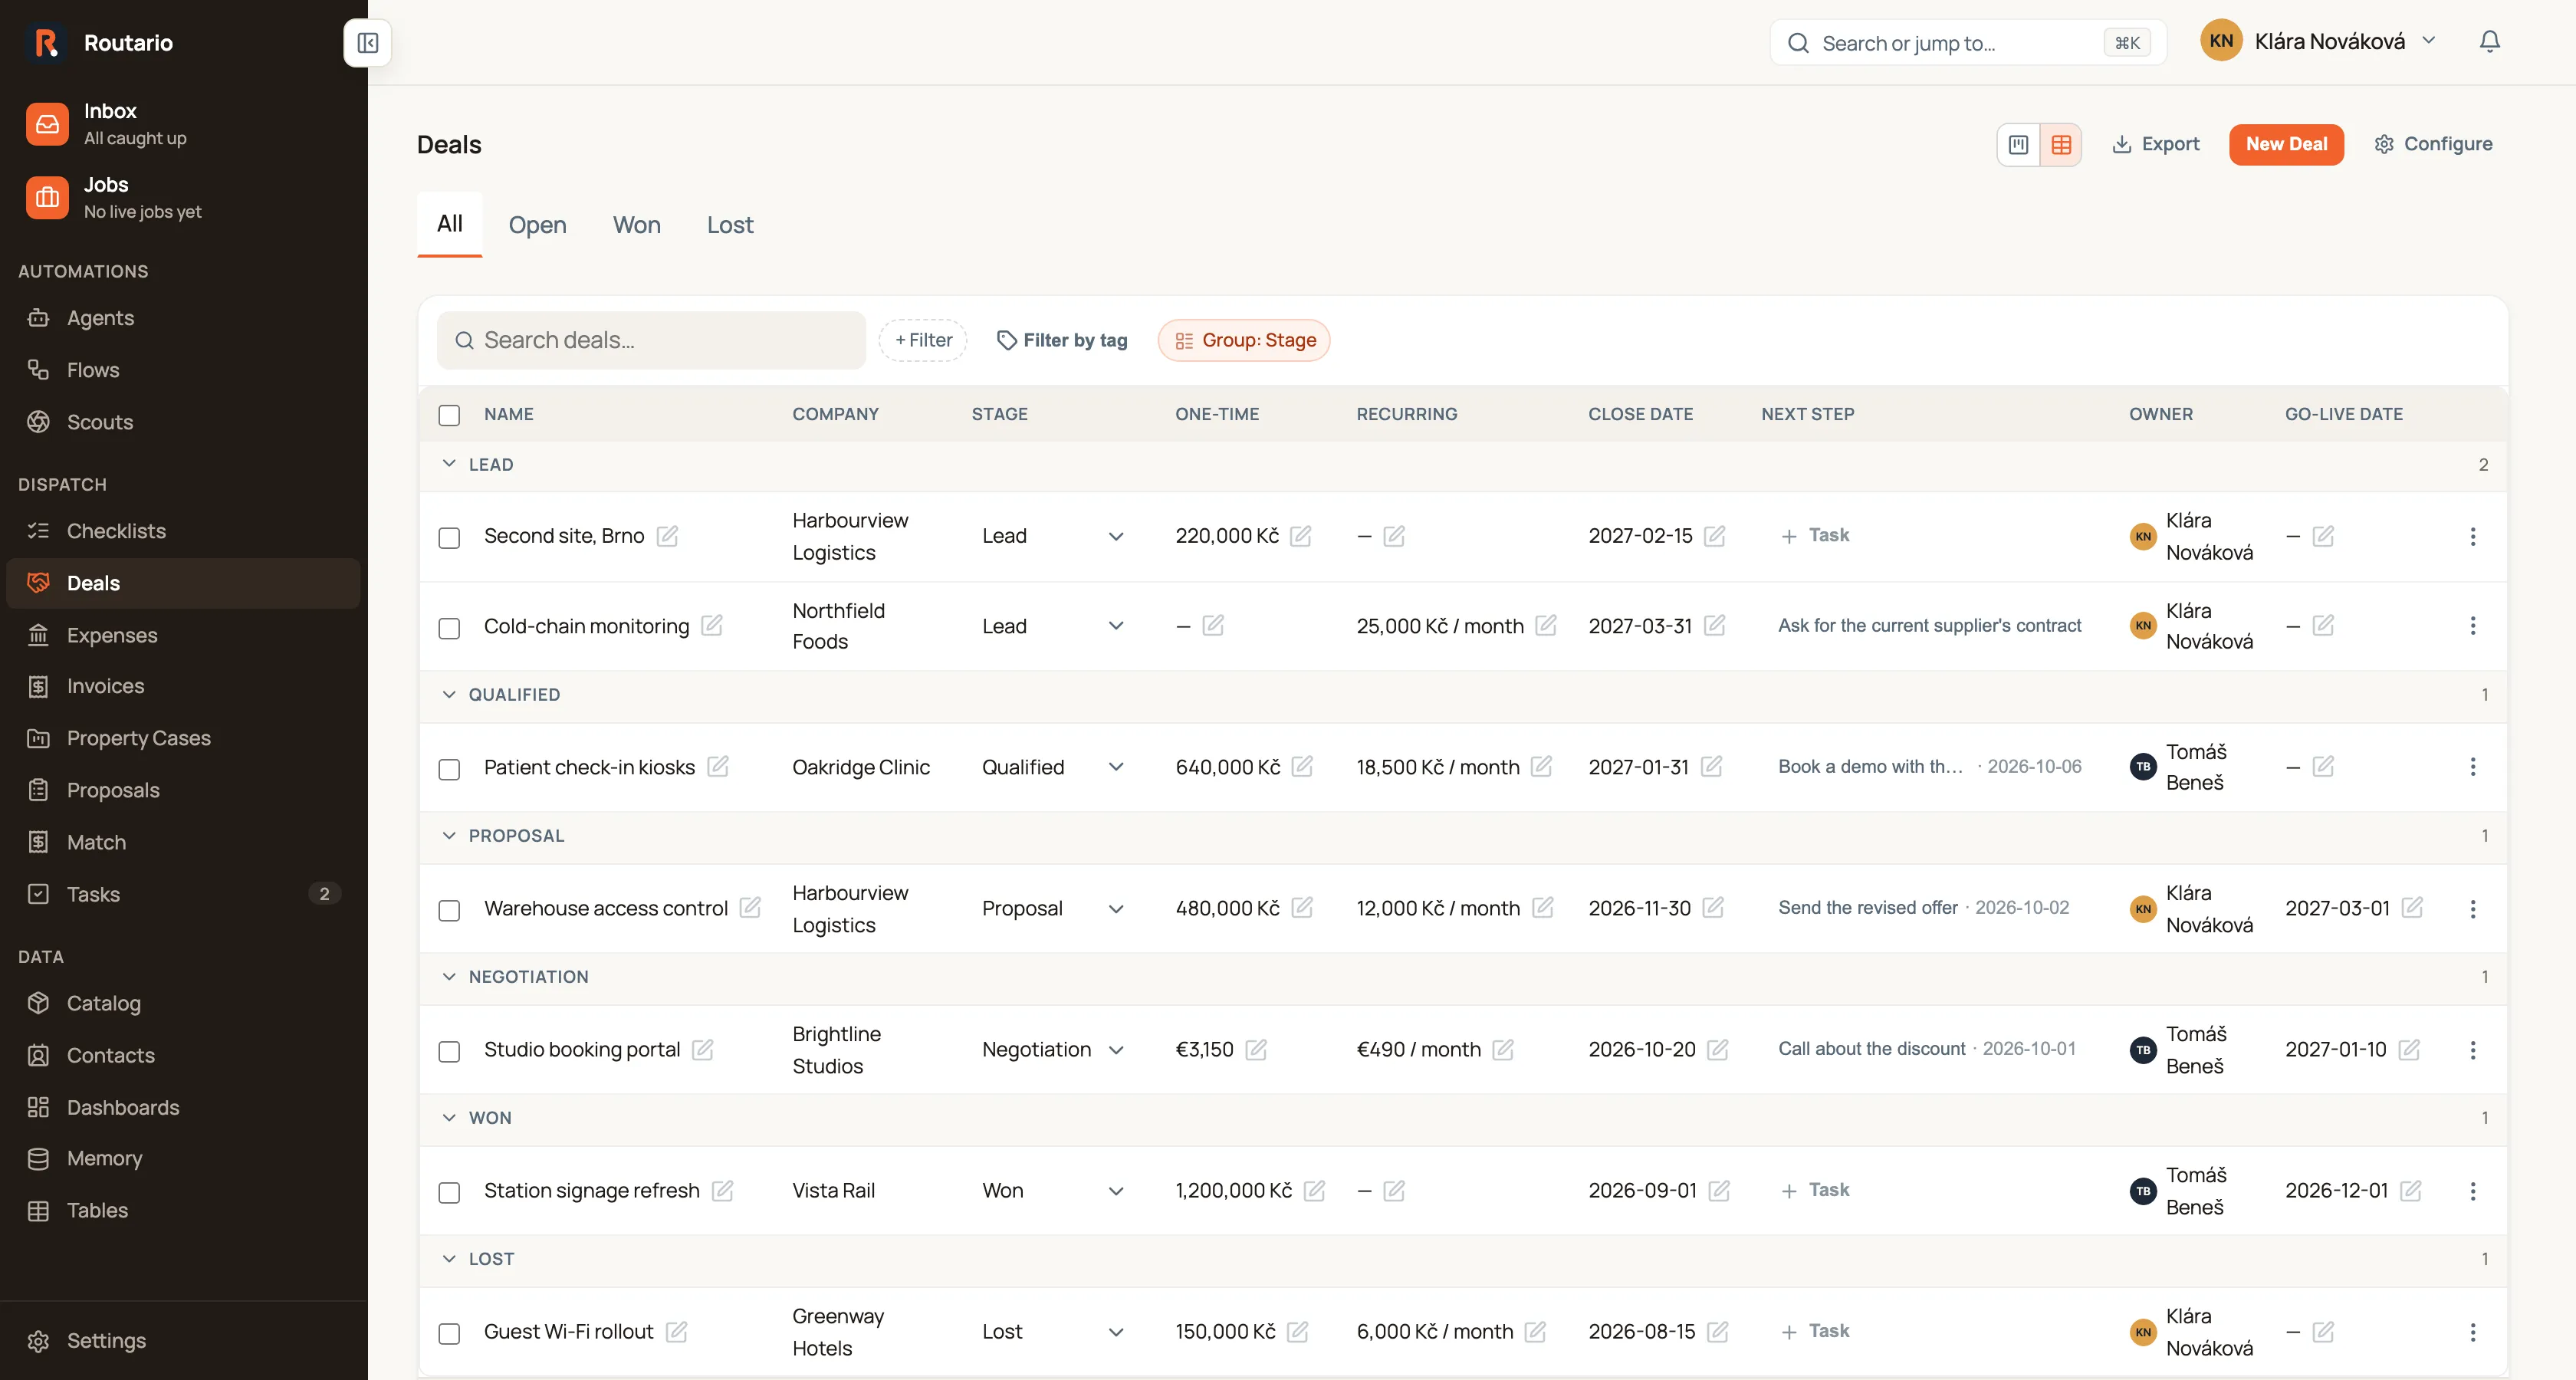Select the All deals tab

pyautogui.click(x=449, y=224)
